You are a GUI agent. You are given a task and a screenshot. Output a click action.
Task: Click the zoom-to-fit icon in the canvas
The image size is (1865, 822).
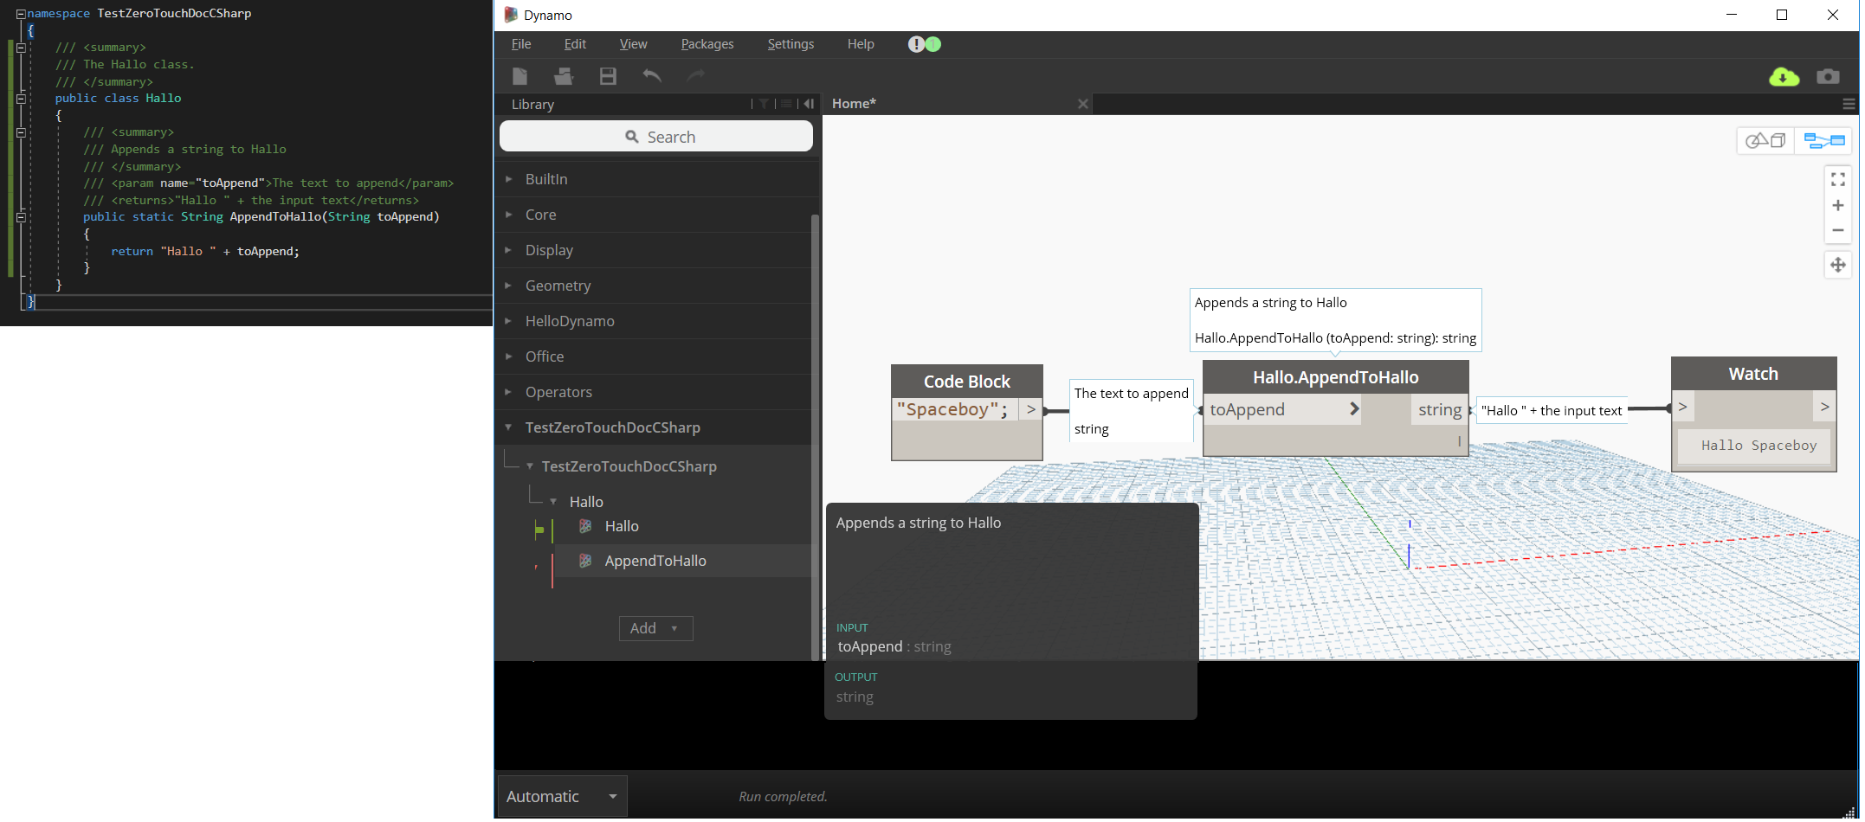tap(1838, 179)
